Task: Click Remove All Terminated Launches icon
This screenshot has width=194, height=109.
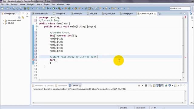Action: [146, 85]
